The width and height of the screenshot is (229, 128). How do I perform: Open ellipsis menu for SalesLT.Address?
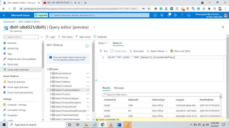[x=88, y=82]
